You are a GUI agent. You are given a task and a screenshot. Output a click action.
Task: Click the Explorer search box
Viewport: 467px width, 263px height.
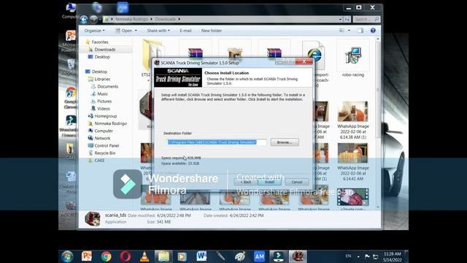pos(366,20)
